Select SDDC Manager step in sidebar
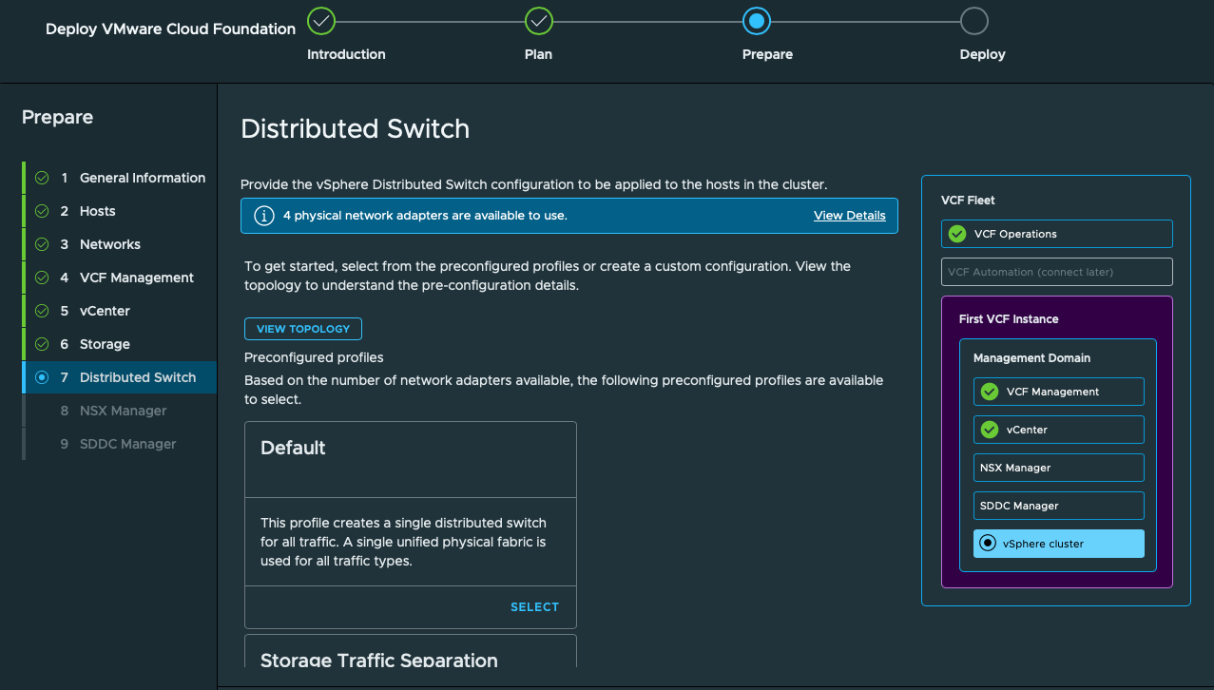The image size is (1214, 690). tap(119, 444)
